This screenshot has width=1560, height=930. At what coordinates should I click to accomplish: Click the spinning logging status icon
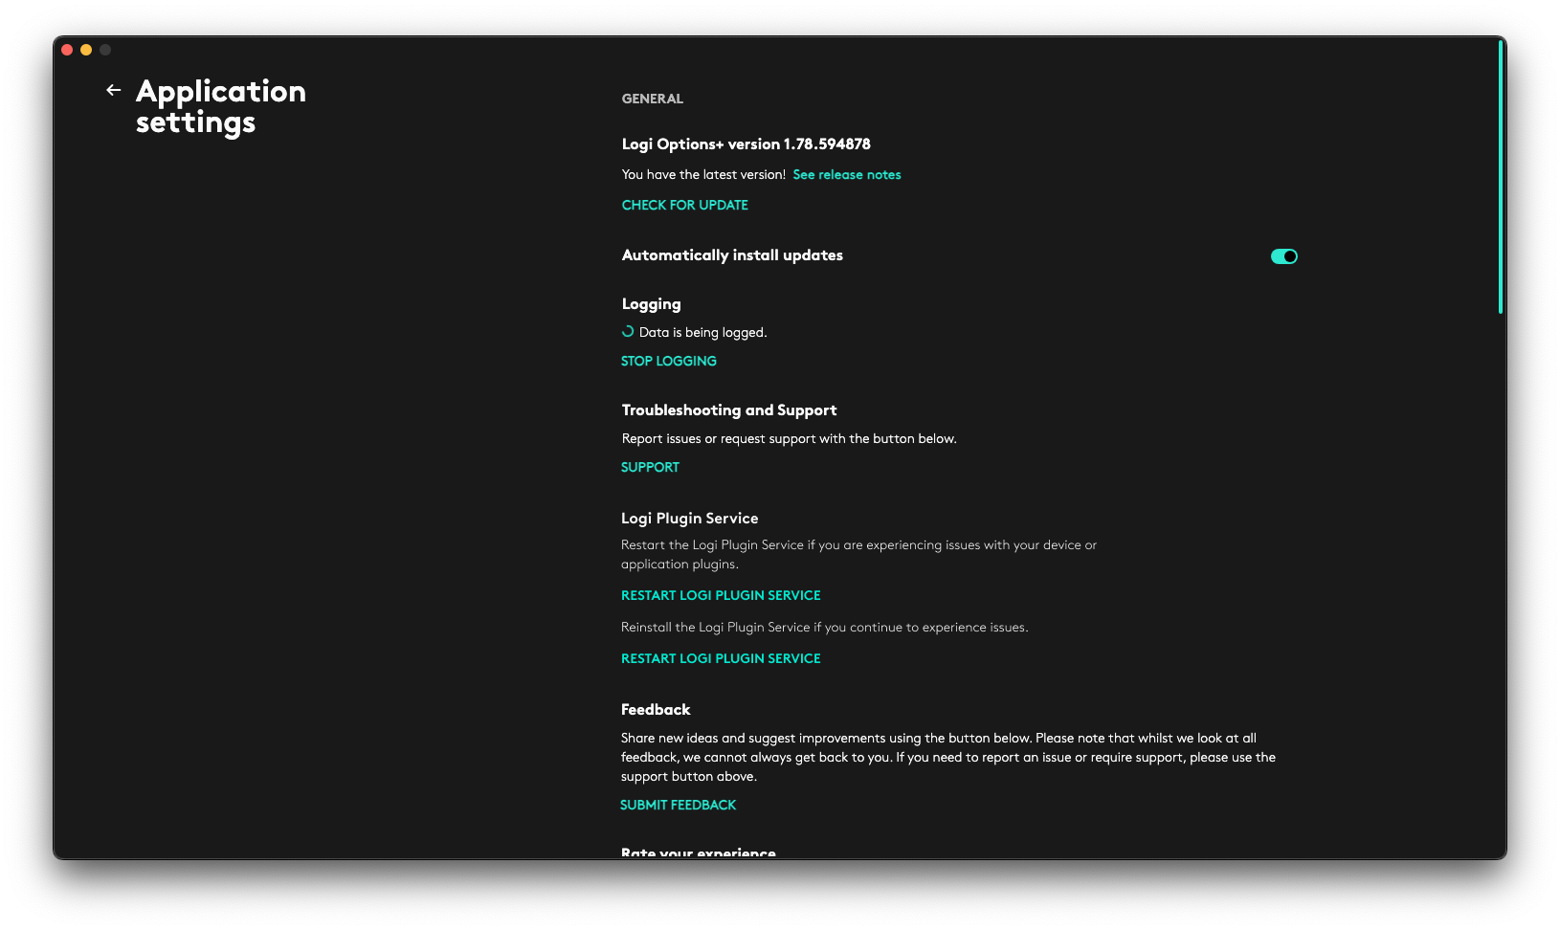[x=628, y=332]
